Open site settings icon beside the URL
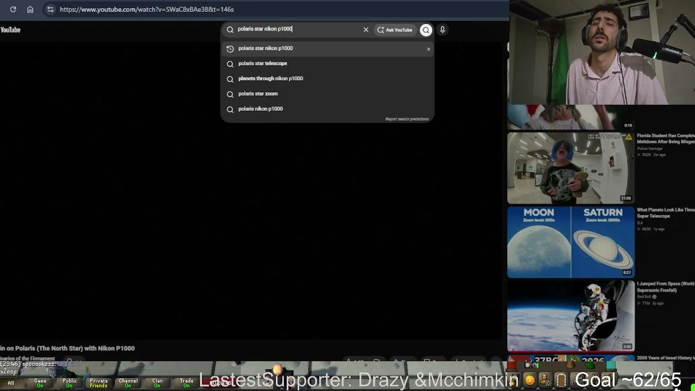Screen dimensions: 695x391 pos(50,9)
